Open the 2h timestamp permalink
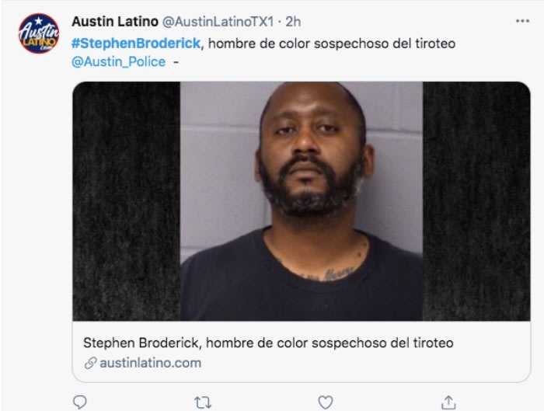The width and height of the screenshot is (544, 411). click(293, 22)
